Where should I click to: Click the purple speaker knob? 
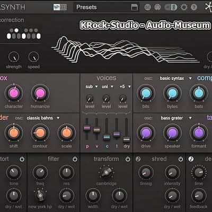[172, 133]
